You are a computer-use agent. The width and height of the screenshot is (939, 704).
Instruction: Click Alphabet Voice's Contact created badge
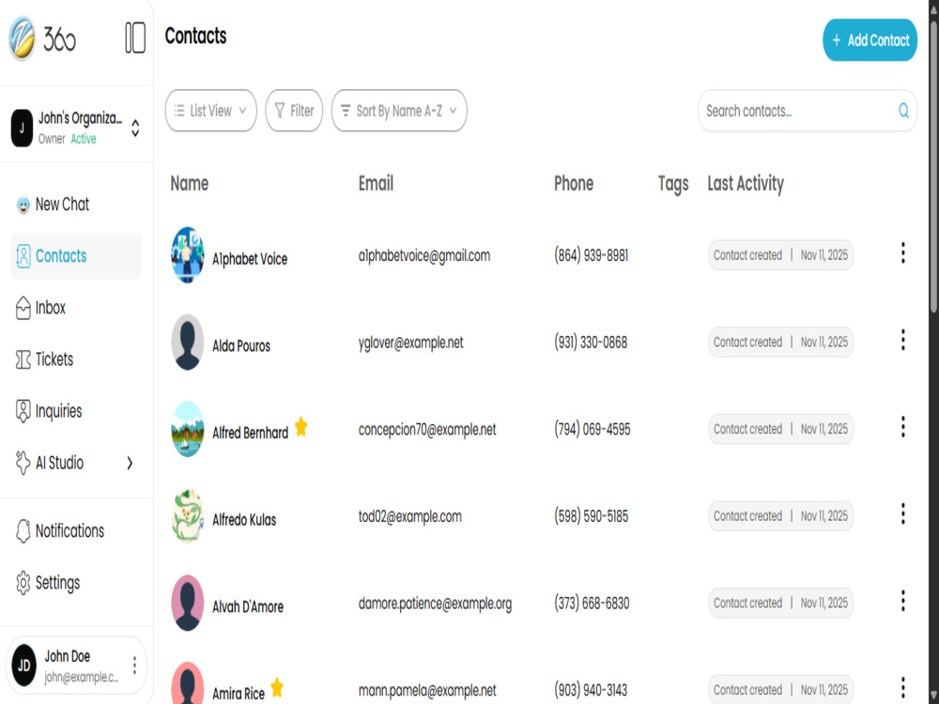tap(781, 255)
